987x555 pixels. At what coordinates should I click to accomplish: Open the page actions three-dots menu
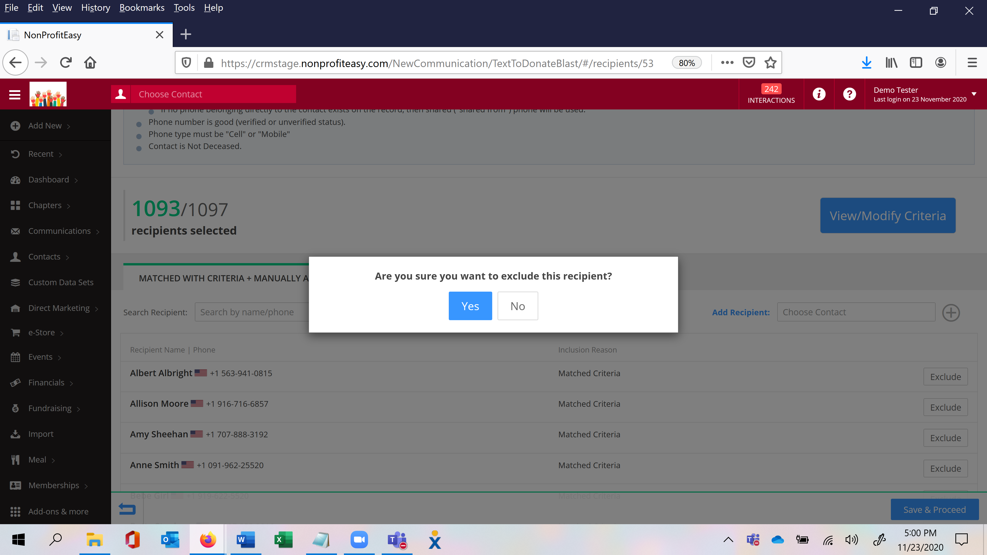click(727, 62)
